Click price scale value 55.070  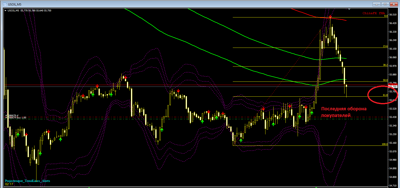393,152
